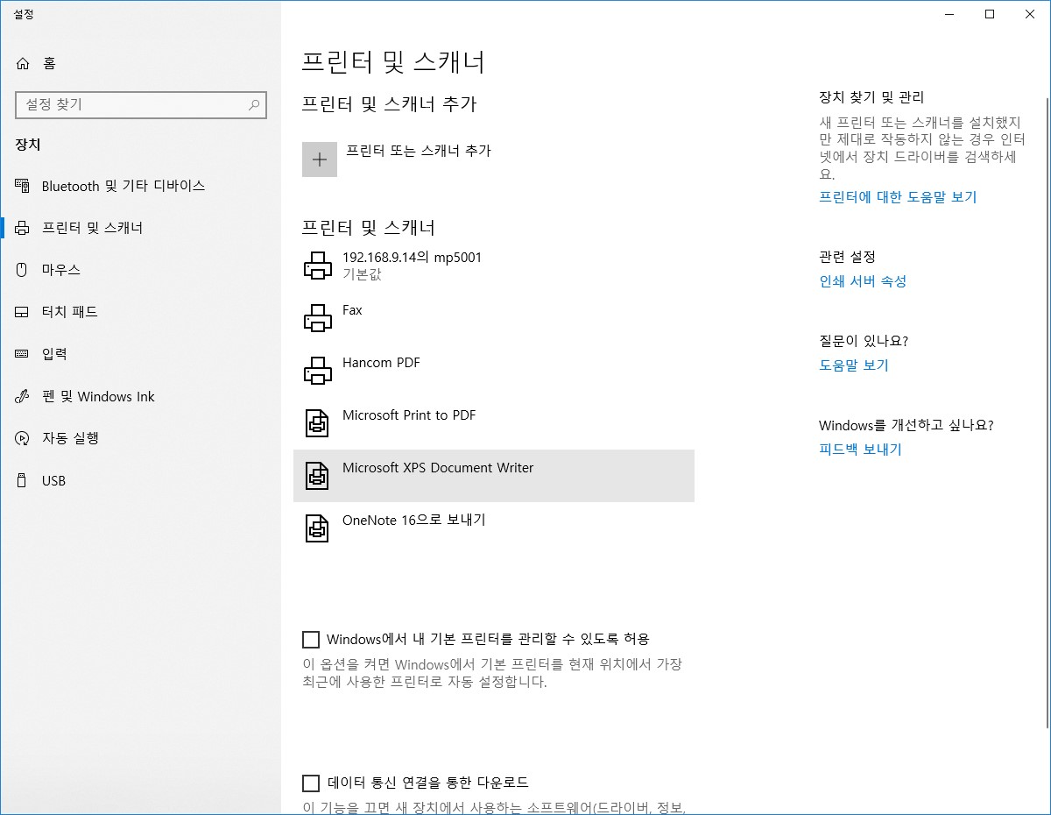Click the Microsoft Print to PDF icon
Screen dimensions: 1051x815
tap(317, 423)
